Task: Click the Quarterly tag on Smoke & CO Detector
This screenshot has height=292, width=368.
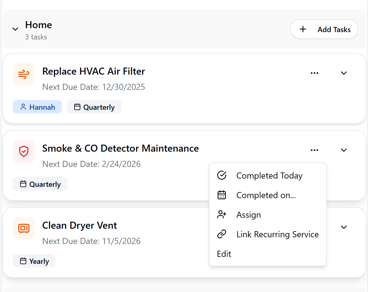Action: (40, 184)
